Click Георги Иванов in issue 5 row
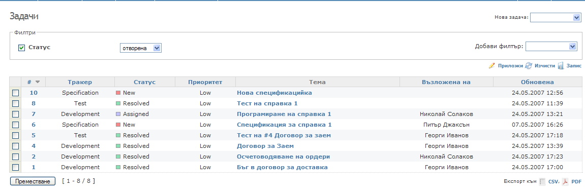Viewport: 585px width, 194px height. click(446, 135)
